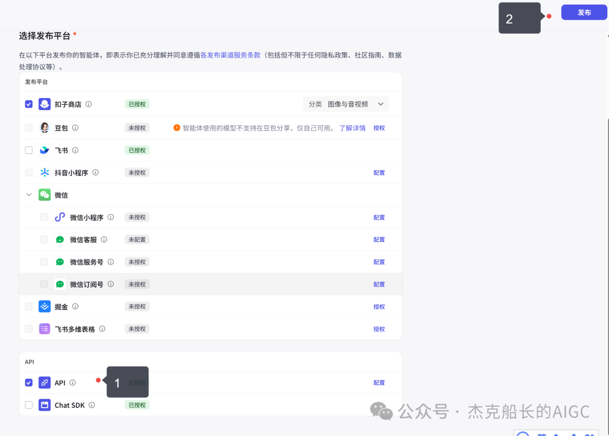This screenshot has height=436, width=609.
Task: Show info tooltip for 掘金
Action: (76, 307)
